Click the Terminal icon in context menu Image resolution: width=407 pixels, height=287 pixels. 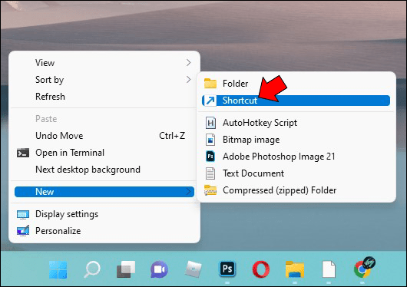[23, 153]
